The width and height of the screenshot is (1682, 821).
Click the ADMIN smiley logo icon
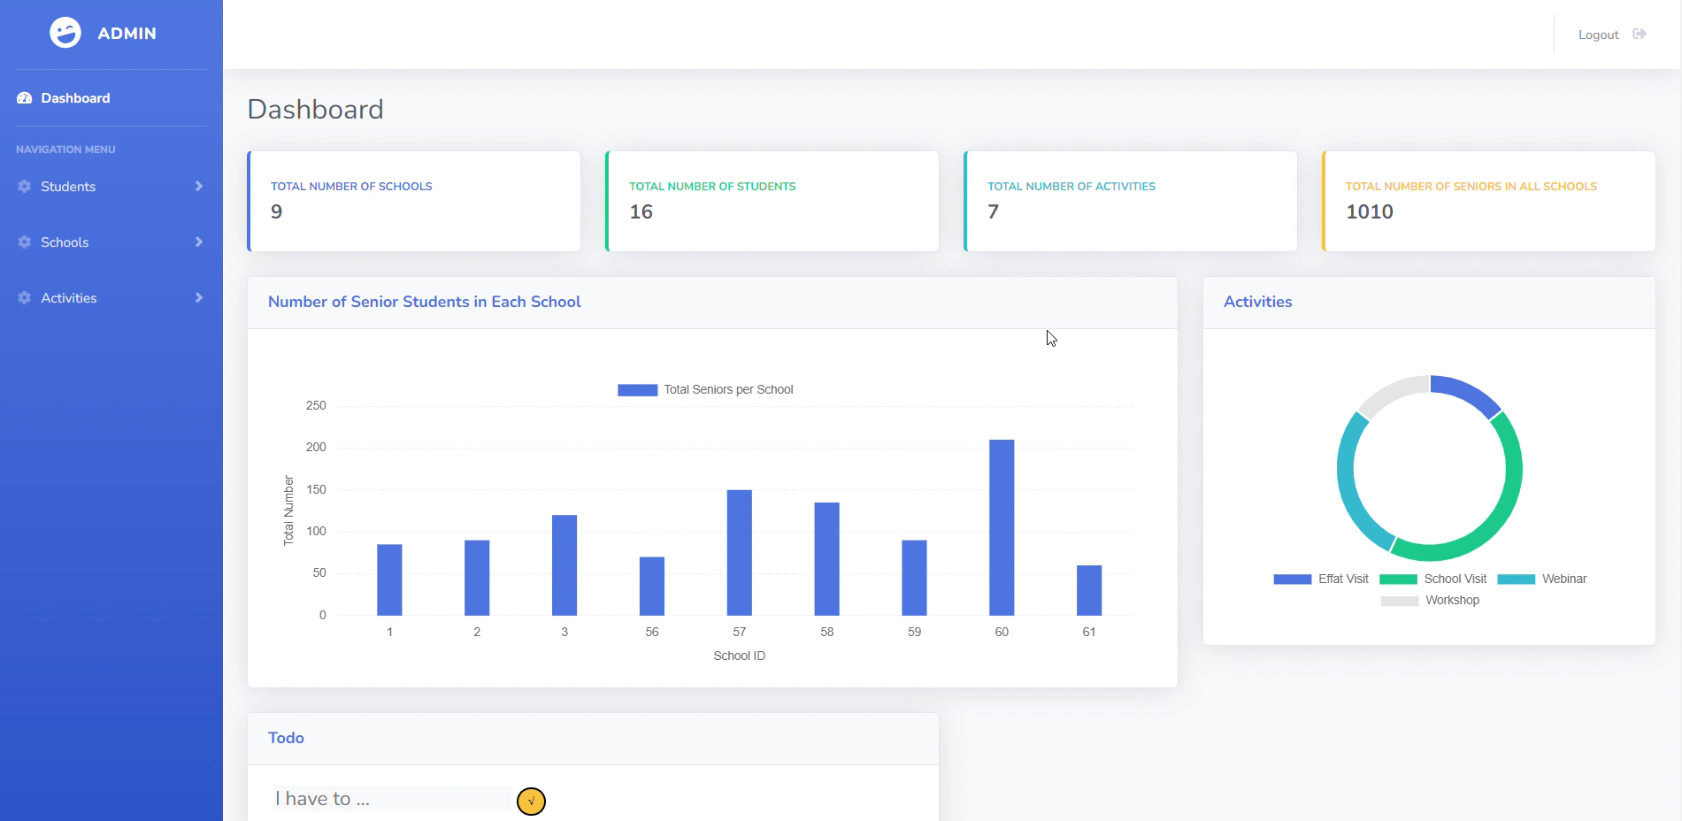pos(65,33)
